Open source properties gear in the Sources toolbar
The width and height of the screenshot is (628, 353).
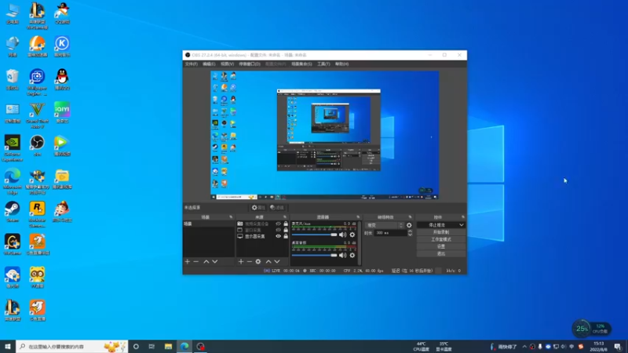pyautogui.click(x=258, y=261)
